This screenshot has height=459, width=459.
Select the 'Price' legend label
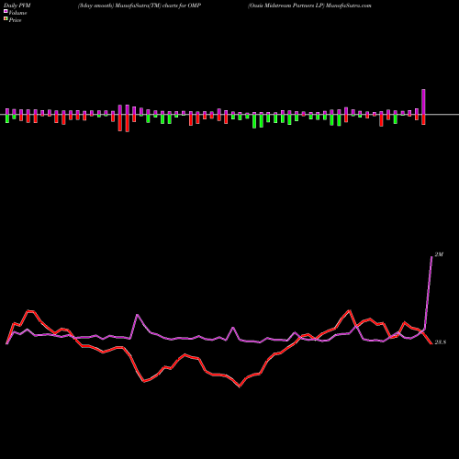[15, 20]
